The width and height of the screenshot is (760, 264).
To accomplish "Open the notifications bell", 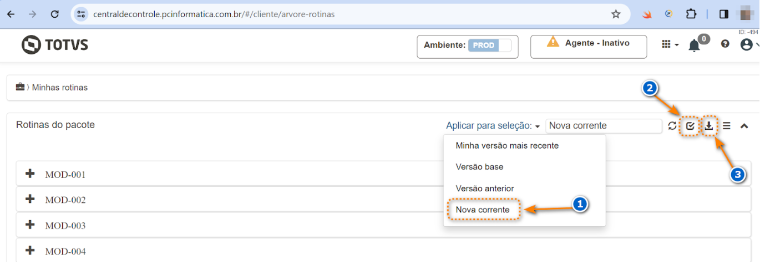I will (x=694, y=45).
